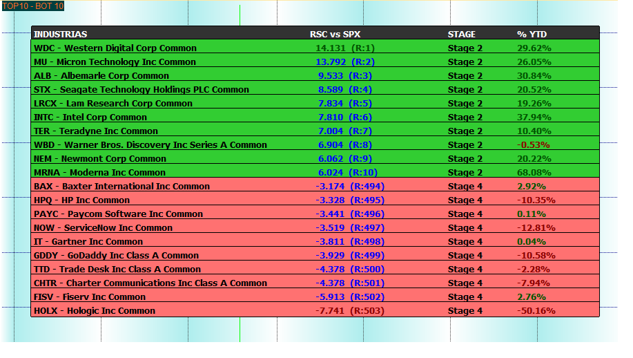This screenshot has height=358, width=633.
Task: Click RSC value -3.328 (R:495)
Action: [349, 200]
